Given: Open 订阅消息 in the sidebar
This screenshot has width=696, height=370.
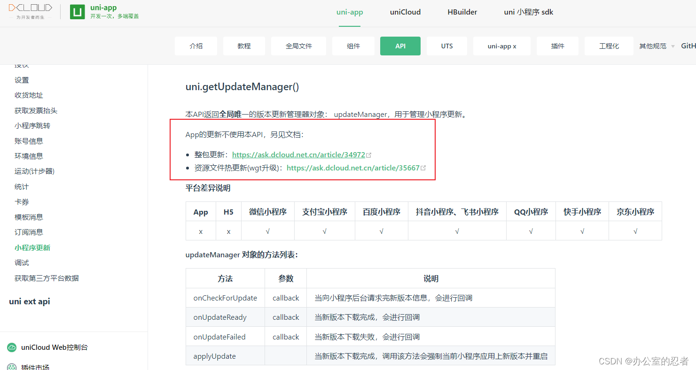Looking at the screenshot, I should click(29, 232).
